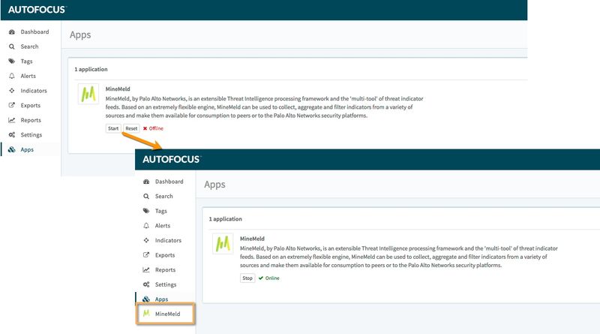Click MineMeld app logo in lower window
This screenshot has width=600, height=334.
[223, 244]
